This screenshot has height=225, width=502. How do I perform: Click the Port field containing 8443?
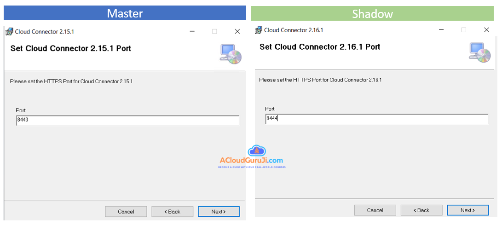127,120
